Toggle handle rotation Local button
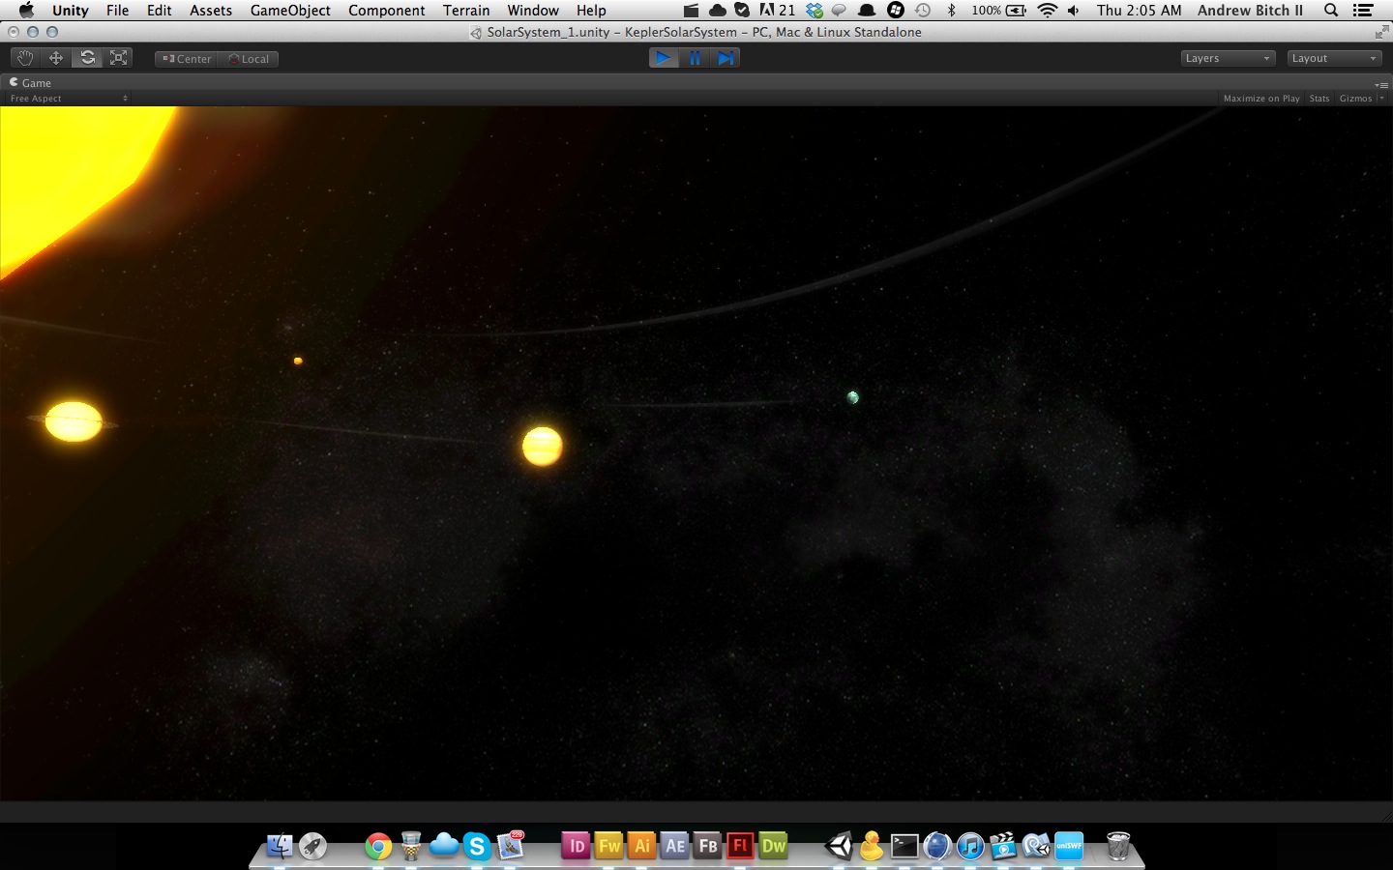The width and height of the screenshot is (1393, 870). 249,59
